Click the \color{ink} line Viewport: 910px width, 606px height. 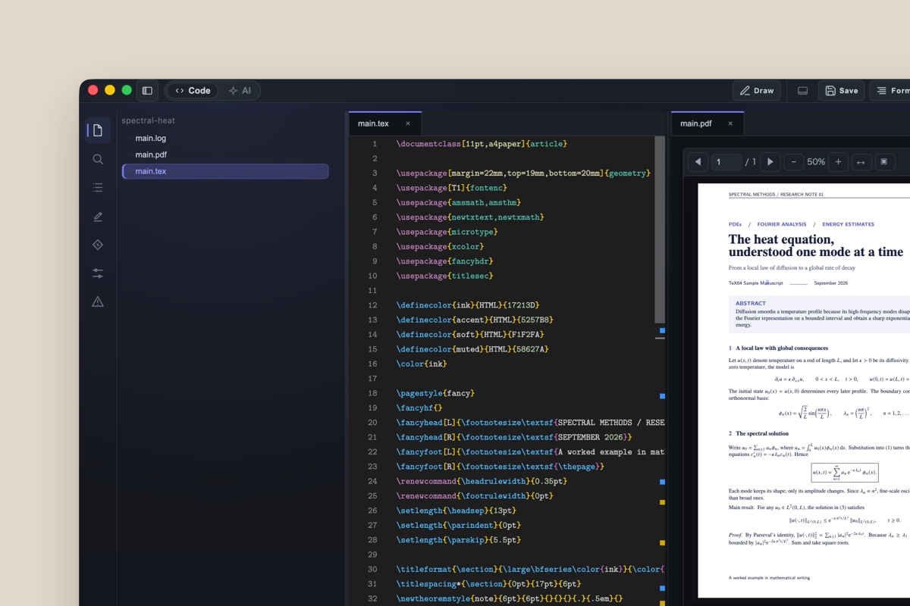[422, 364]
